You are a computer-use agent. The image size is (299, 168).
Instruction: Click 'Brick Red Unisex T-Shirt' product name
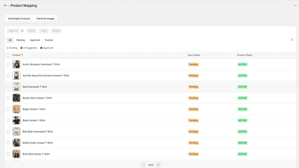coord(36,154)
